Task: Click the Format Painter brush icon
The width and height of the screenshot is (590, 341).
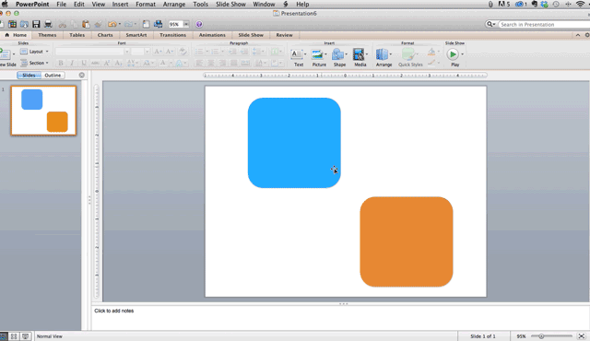Action: [x=99, y=25]
